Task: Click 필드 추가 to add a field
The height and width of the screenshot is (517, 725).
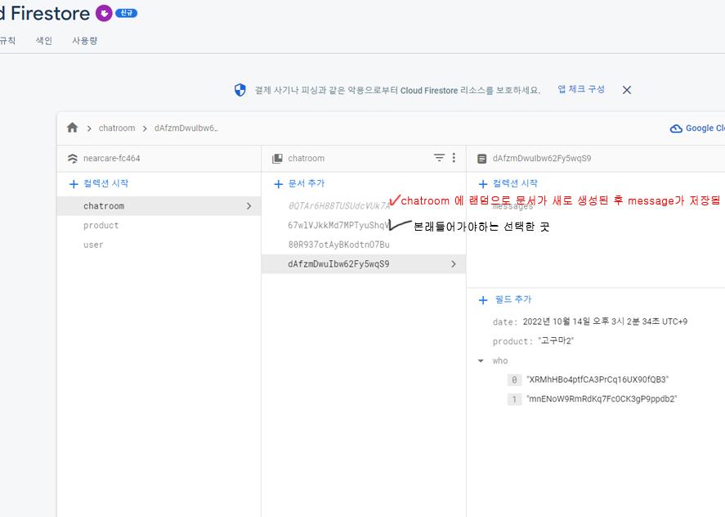Action: 513,299
